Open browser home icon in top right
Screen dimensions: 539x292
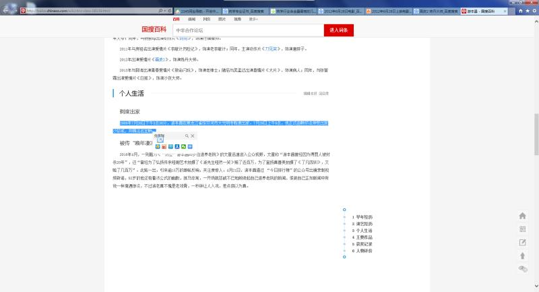click(520, 11)
